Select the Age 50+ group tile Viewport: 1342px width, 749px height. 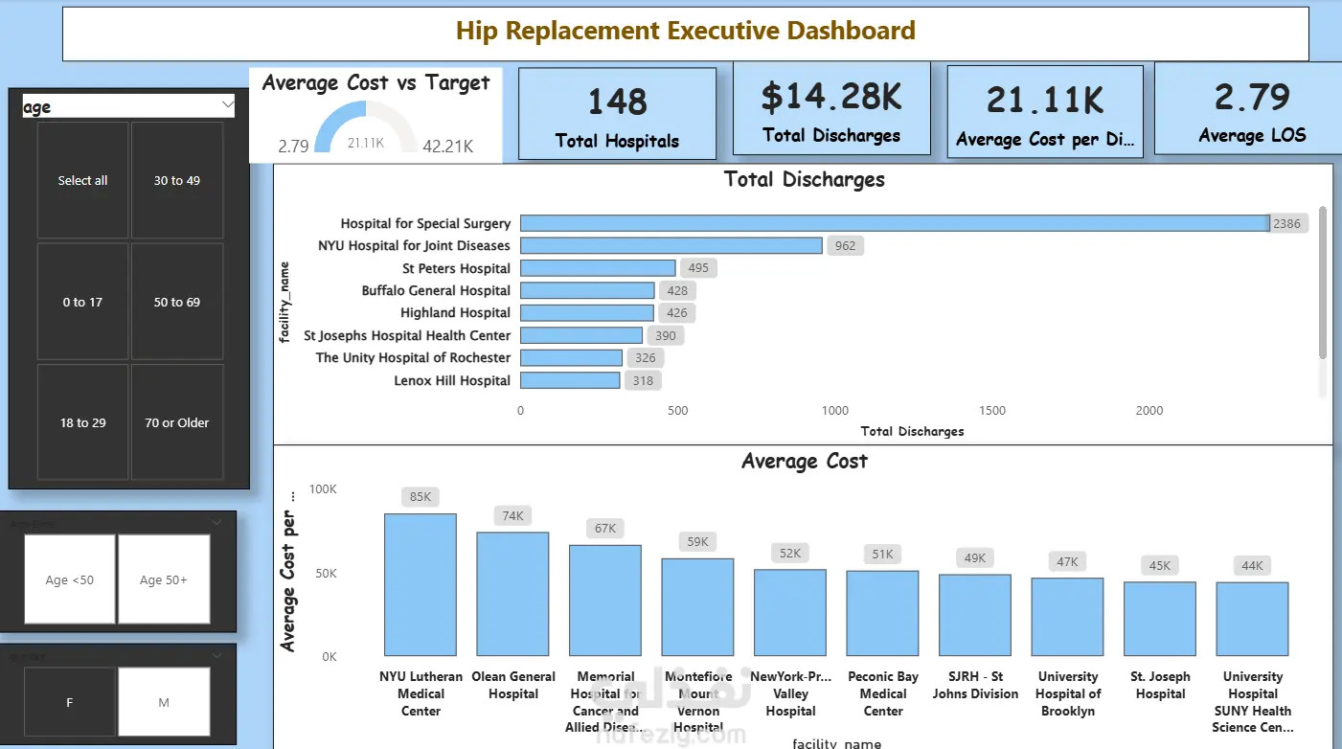(164, 579)
